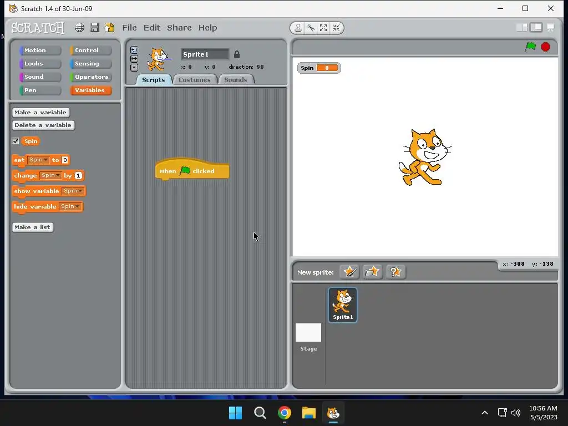Select the Grow sprite tool
Image resolution: width=568 pixels, height=426 pixels.
pos(323,28)
